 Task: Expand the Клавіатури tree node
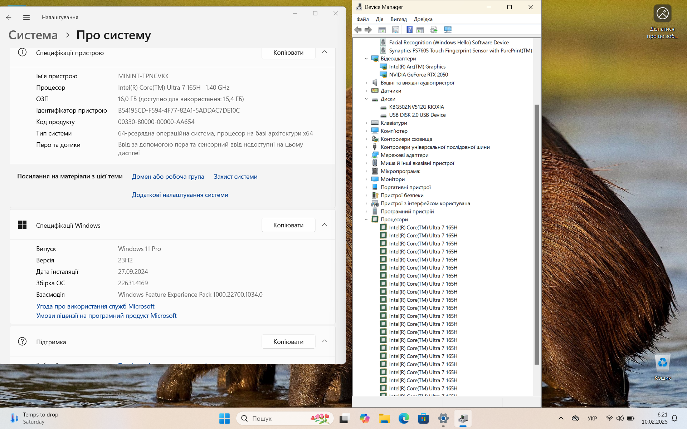tap(366, 123)
